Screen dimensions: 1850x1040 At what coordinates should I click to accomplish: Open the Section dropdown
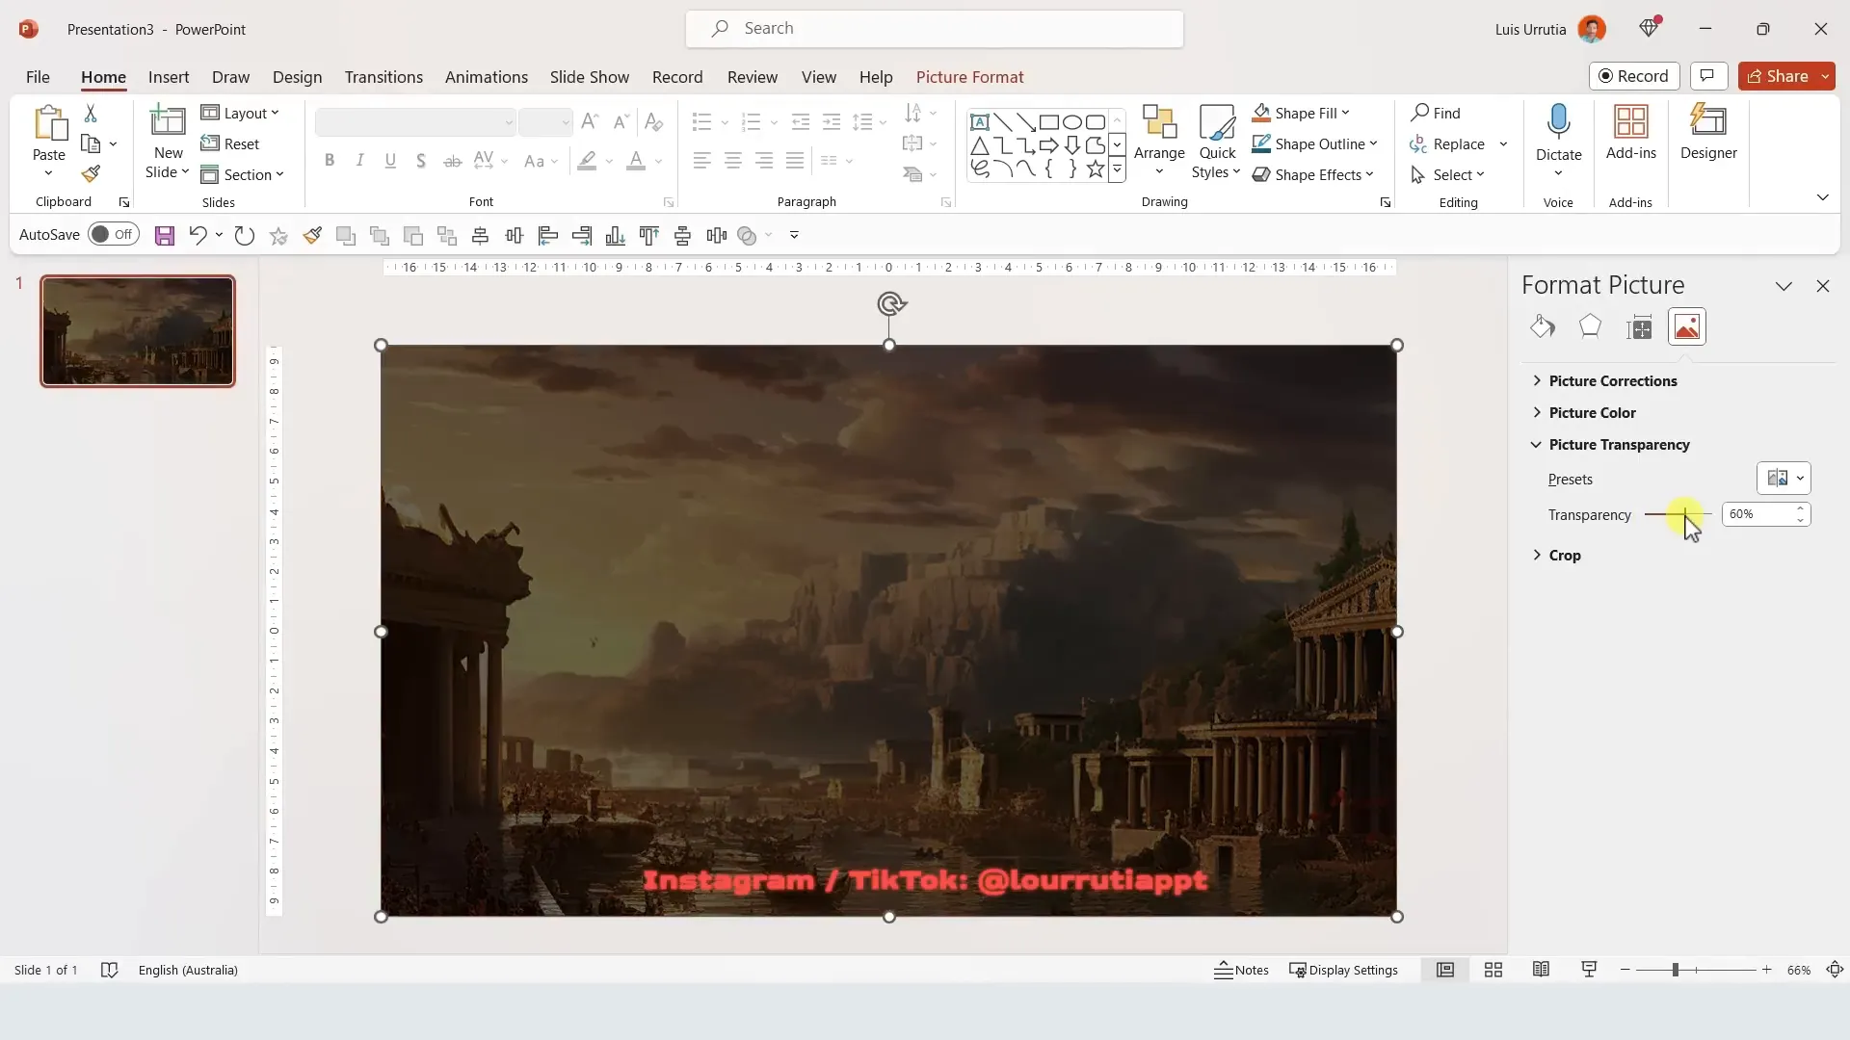click(x=243, y=174)
